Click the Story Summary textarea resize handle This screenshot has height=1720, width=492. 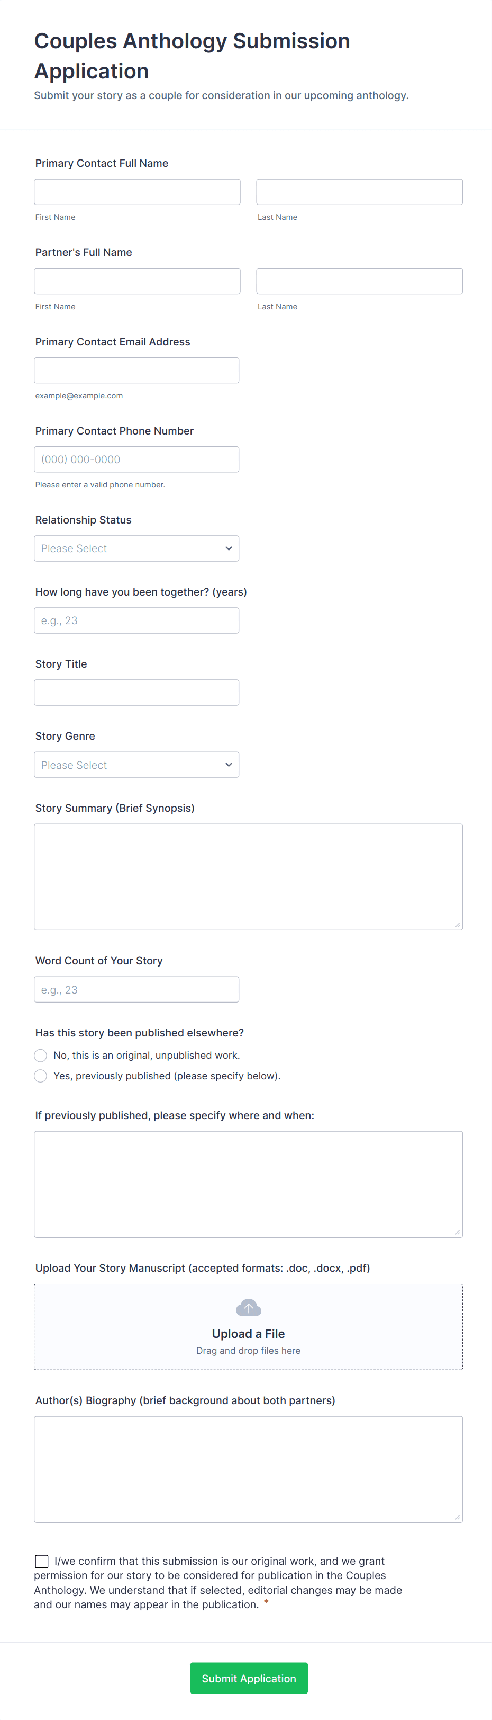tap(457, 925)
